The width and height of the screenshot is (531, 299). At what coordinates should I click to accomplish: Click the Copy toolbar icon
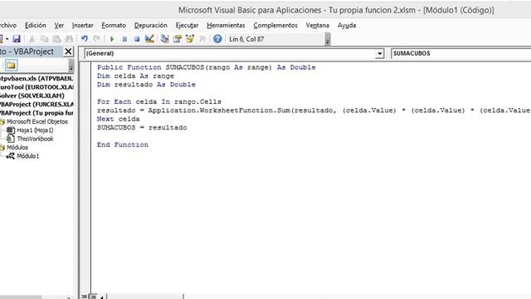(44, 39)
